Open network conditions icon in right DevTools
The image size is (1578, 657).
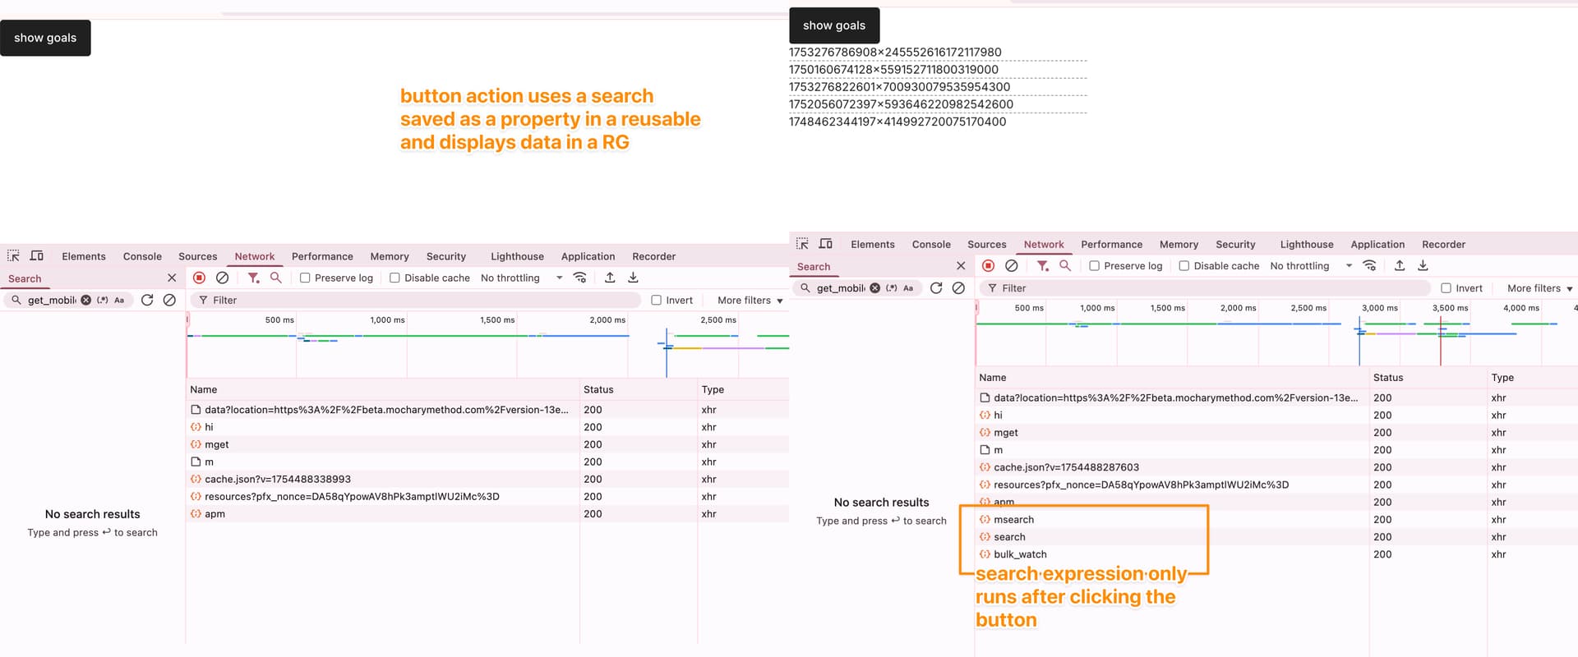coord(1369,265)
